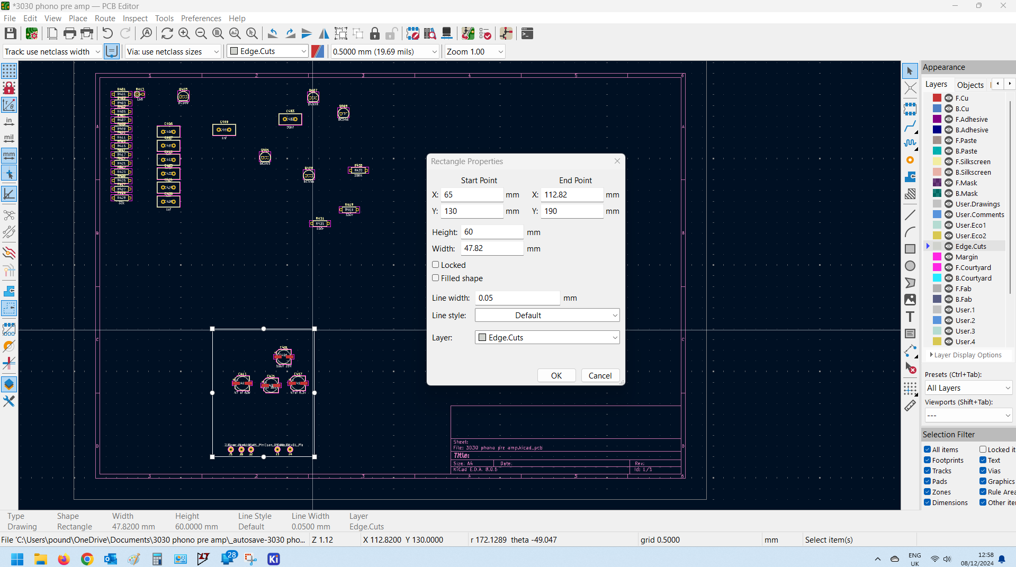Select the Draw Circle tool
The image size is (1016, 567).
[910, 266]
